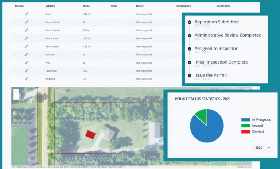Click the Lake/River setback name
280x169 pixels.
[x=51, y=71]
